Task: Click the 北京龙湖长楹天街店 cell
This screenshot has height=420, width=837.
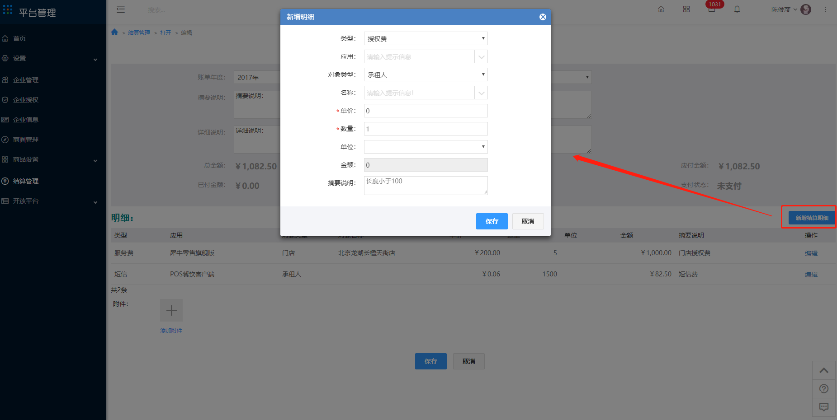Action: (x=367, y=253)
